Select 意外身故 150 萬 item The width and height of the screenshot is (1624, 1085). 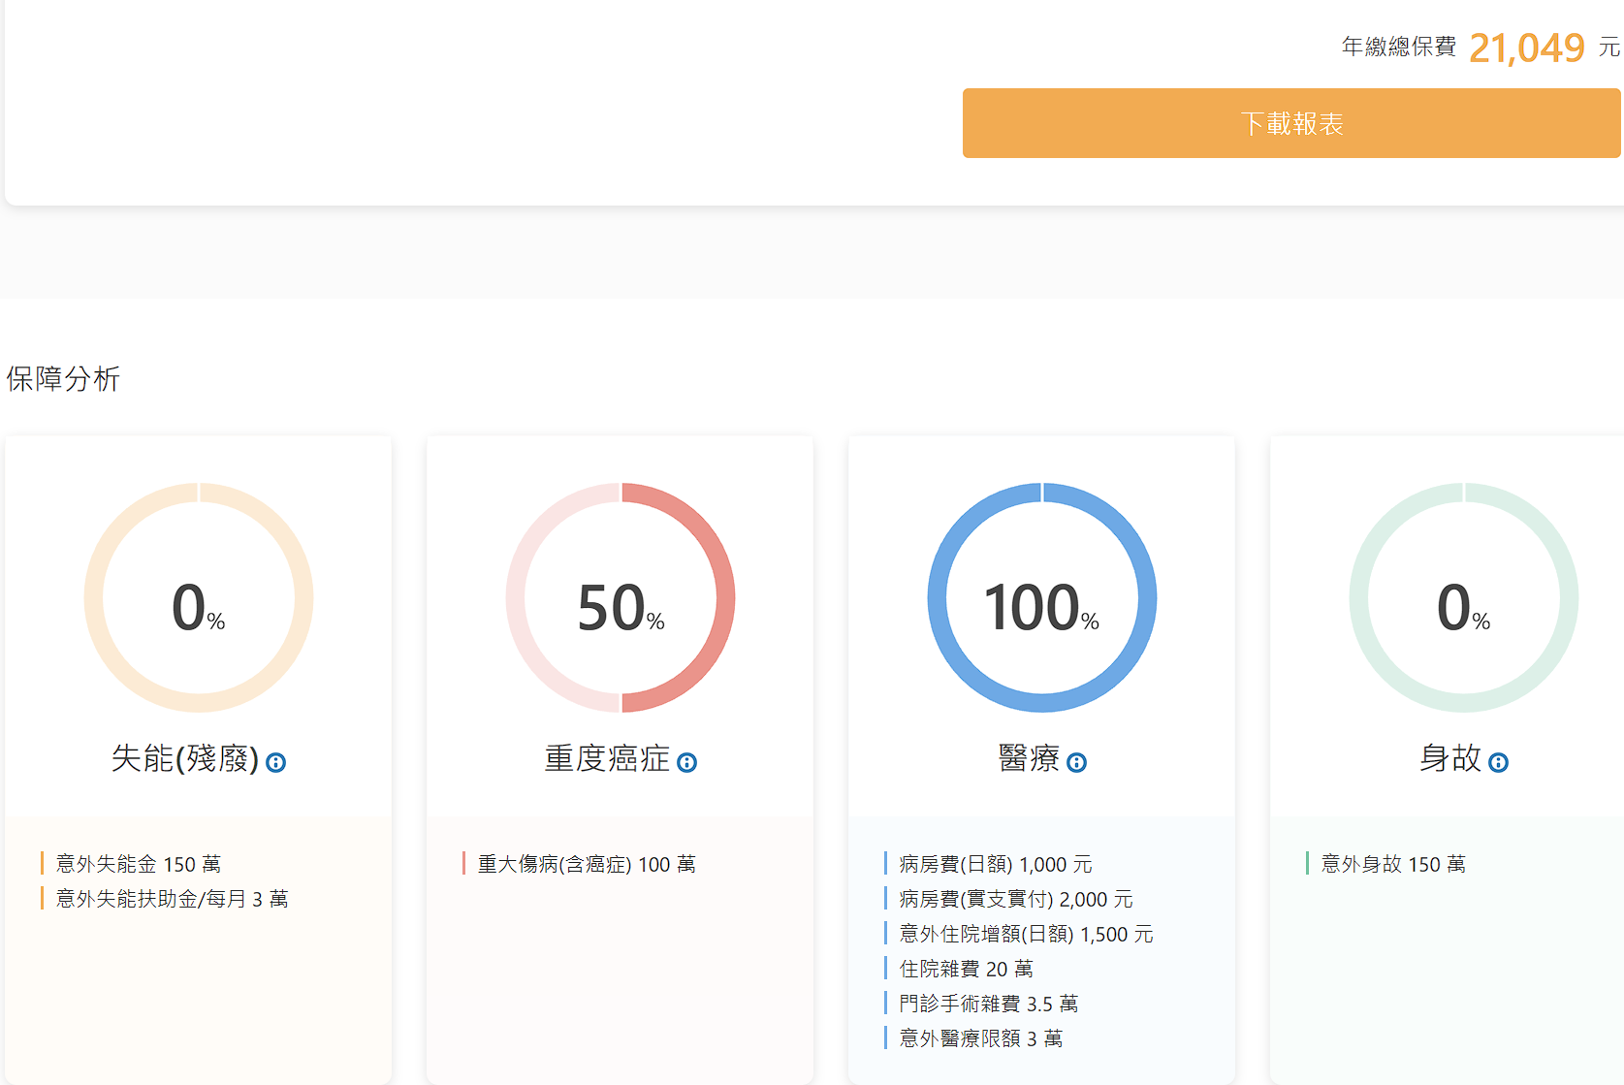[1393, 864]
